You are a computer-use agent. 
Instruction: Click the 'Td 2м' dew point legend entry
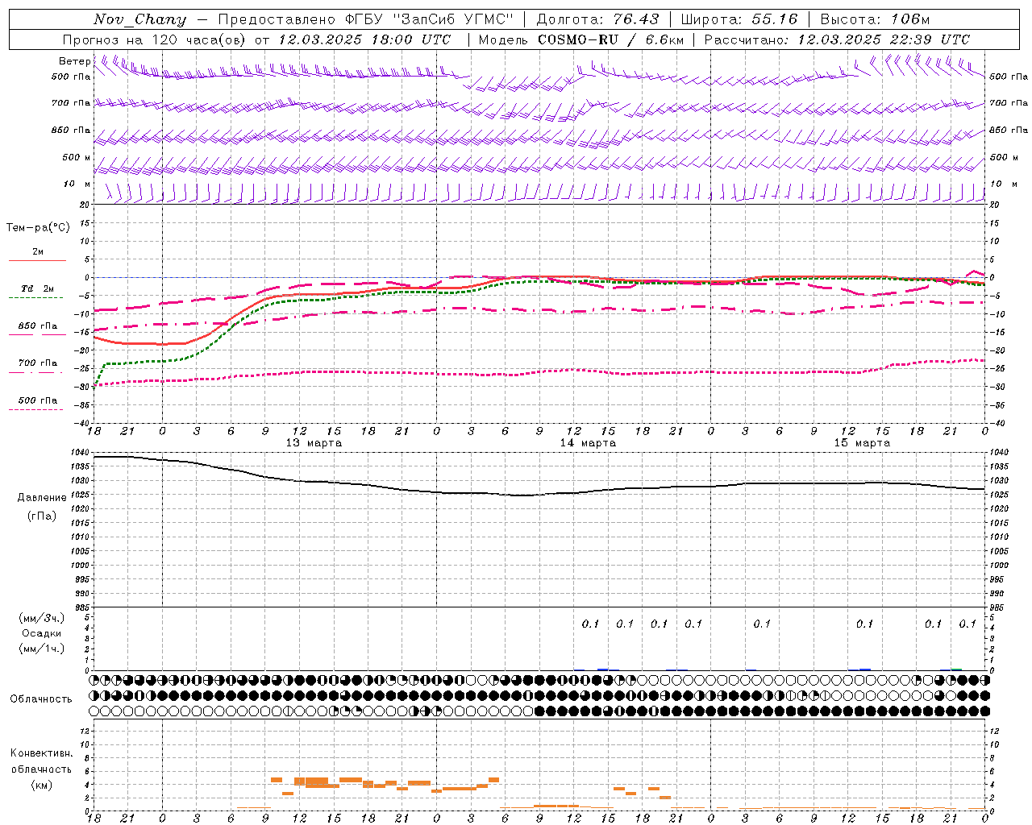38,288
